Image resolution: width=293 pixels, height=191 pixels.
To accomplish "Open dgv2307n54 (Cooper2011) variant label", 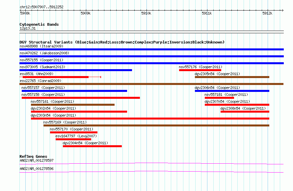I will click(x=227, y=101).
